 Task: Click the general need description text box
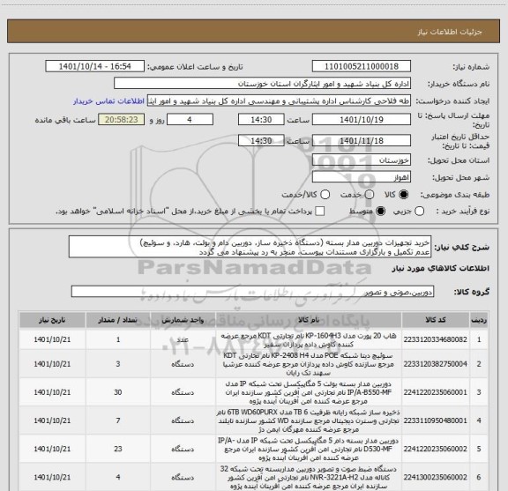[250, 247]
